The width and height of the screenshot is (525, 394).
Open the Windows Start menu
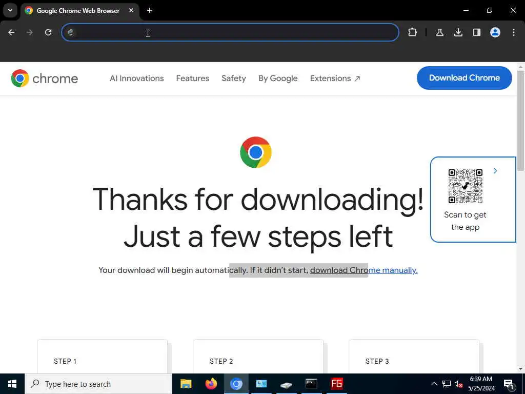tap(12, 384)
